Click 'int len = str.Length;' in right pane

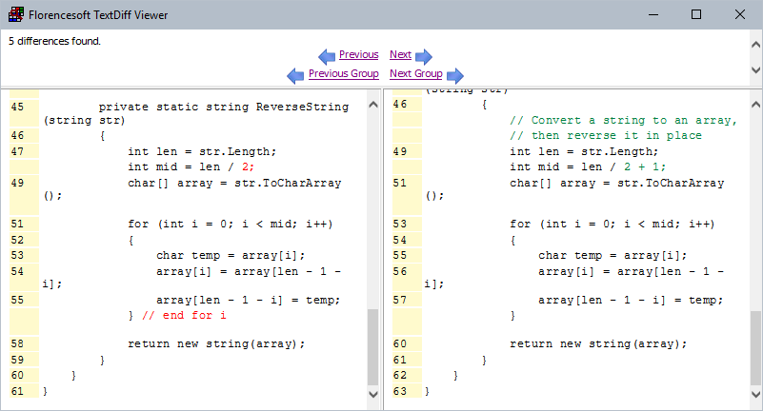[x=584, y=151]
